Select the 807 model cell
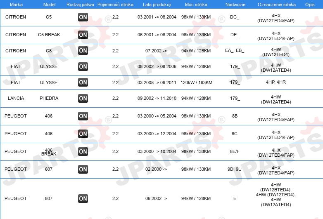Viewport: 323px width, 219px height. coord(49,198)
